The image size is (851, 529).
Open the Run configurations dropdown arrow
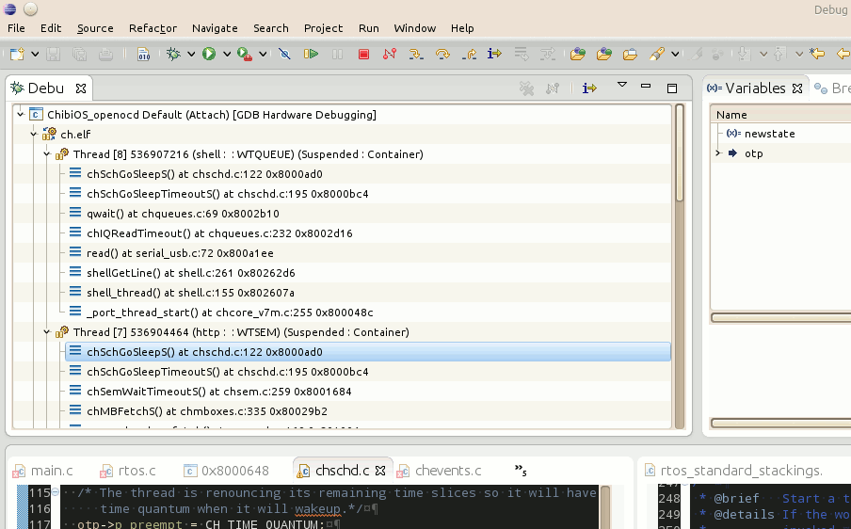pos(227,54)
